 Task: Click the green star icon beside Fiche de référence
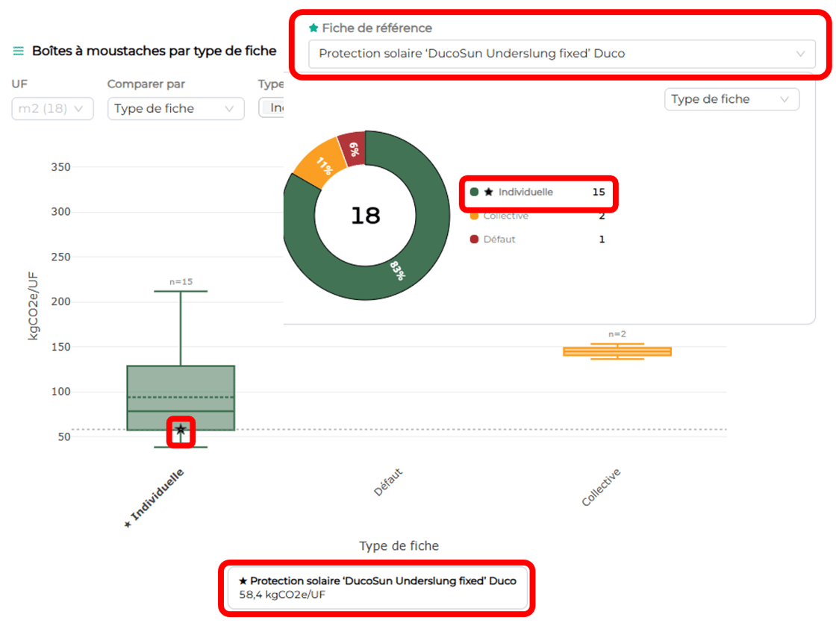click(x=313, y=28)
